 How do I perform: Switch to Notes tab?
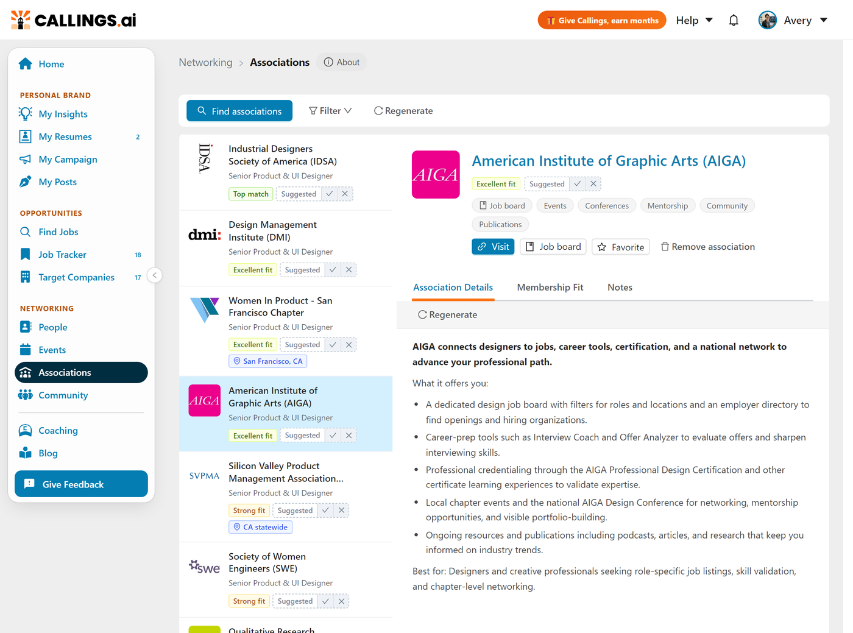point(620,287)
